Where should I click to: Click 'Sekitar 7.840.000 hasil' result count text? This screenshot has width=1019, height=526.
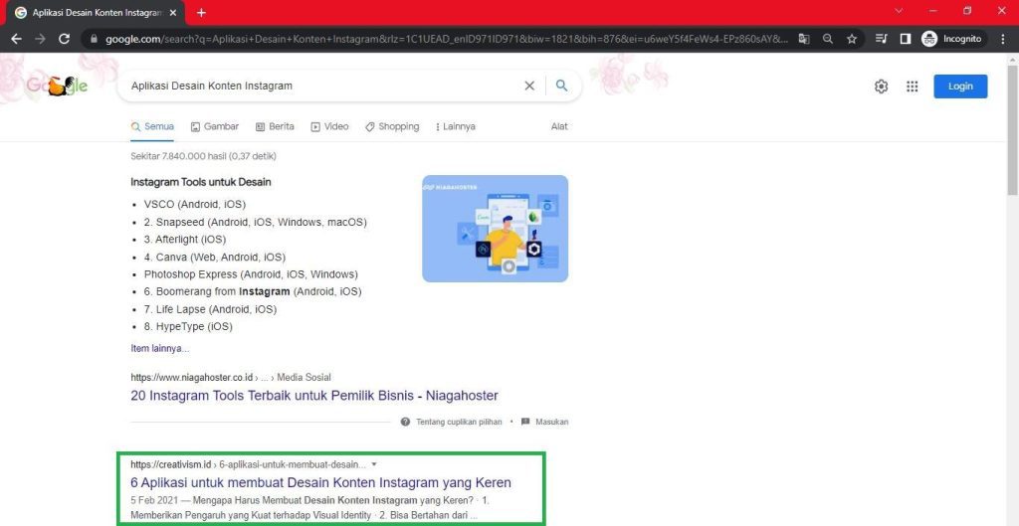pyautogui.click(x=203, y=156)
